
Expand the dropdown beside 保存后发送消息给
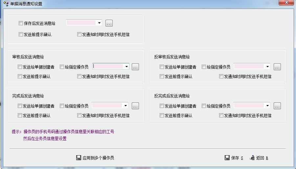pyautogui.click(x=99, y=23)
